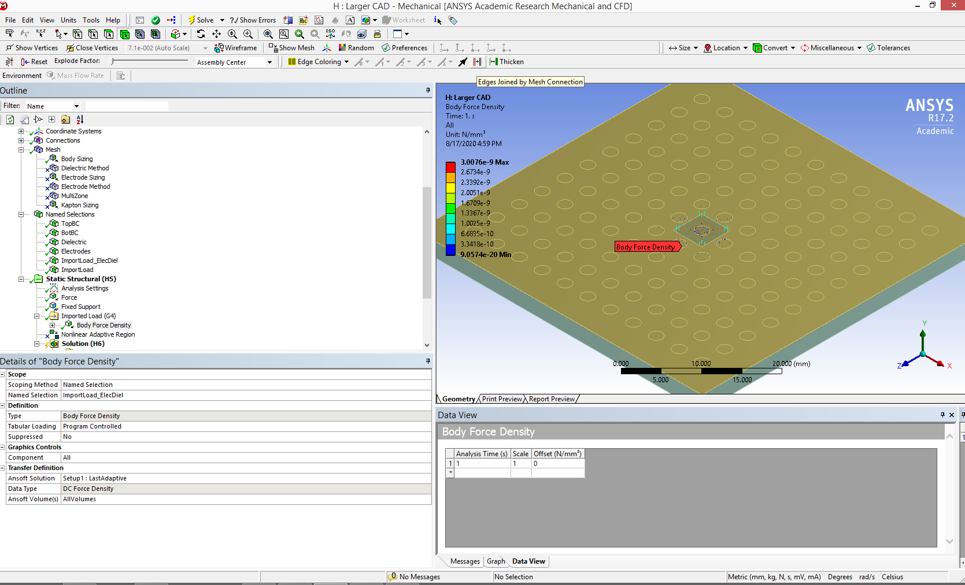Image resolution: width=965 pixels, height=585 pixels.
Task: Open the File menu
Action: pos(10,20)
